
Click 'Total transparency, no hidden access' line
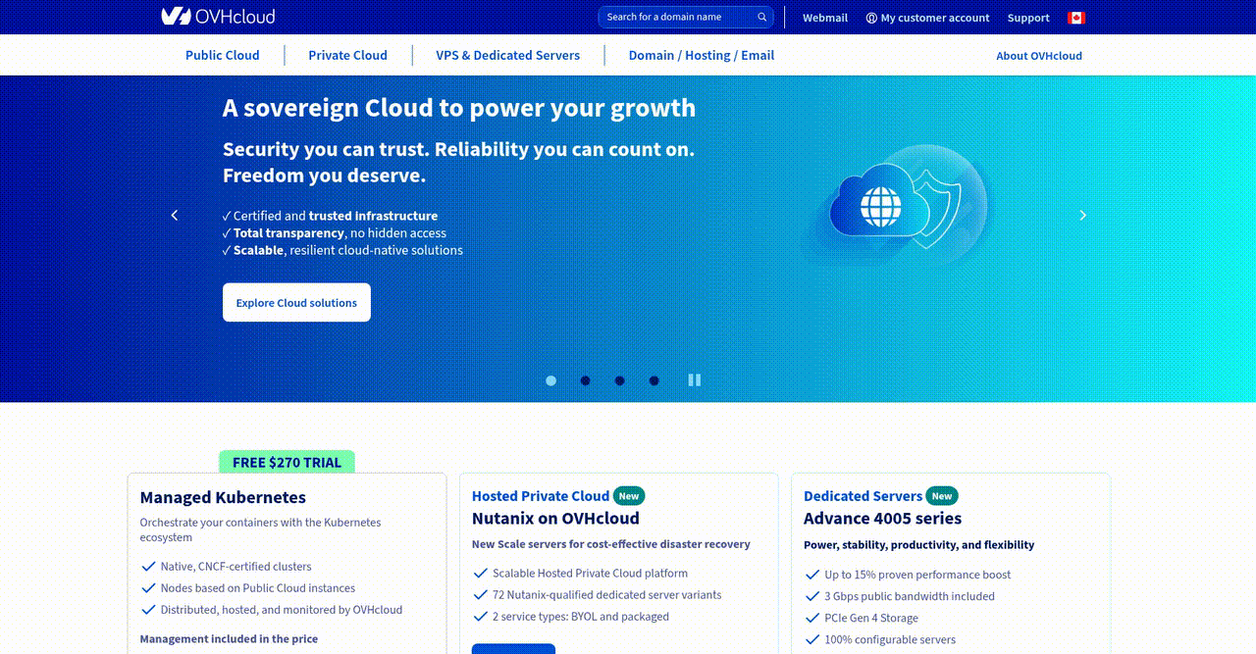335,233
